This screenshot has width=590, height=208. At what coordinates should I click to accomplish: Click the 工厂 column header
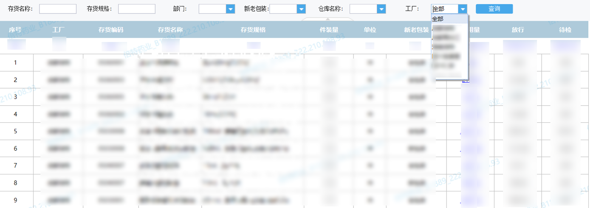click(x=58, y=30)
